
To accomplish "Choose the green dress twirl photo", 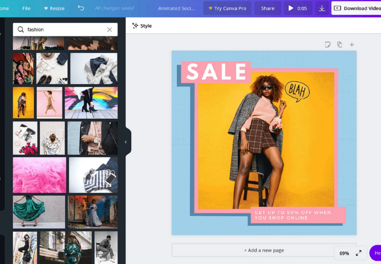I will 39,212.
